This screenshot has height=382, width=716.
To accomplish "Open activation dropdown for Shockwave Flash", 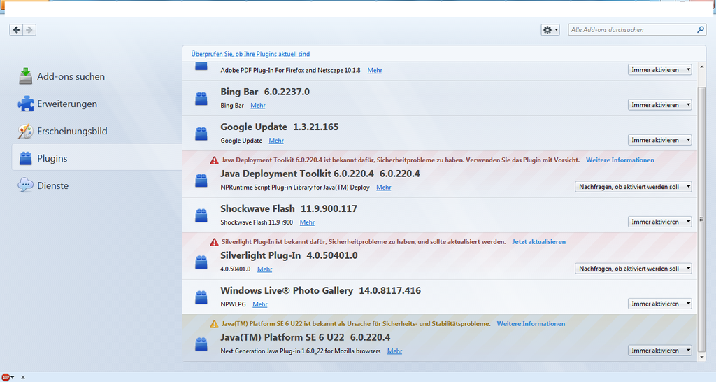I will coord(660,222).
